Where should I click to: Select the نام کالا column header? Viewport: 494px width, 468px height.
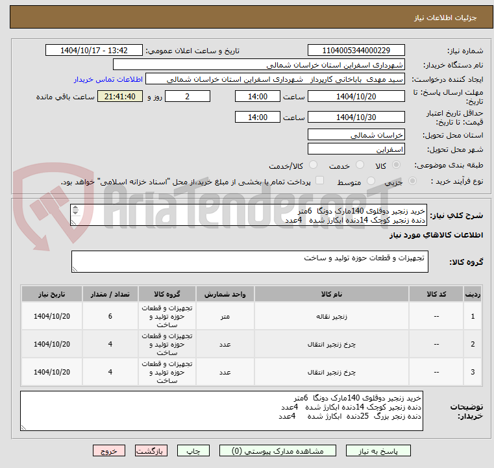332,294
